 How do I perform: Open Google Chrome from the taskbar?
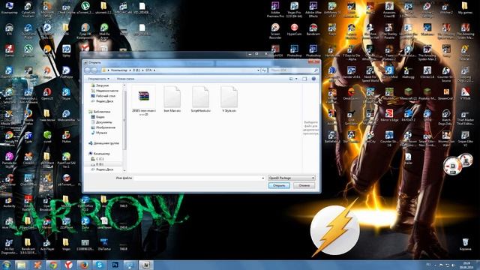(53, 265)
